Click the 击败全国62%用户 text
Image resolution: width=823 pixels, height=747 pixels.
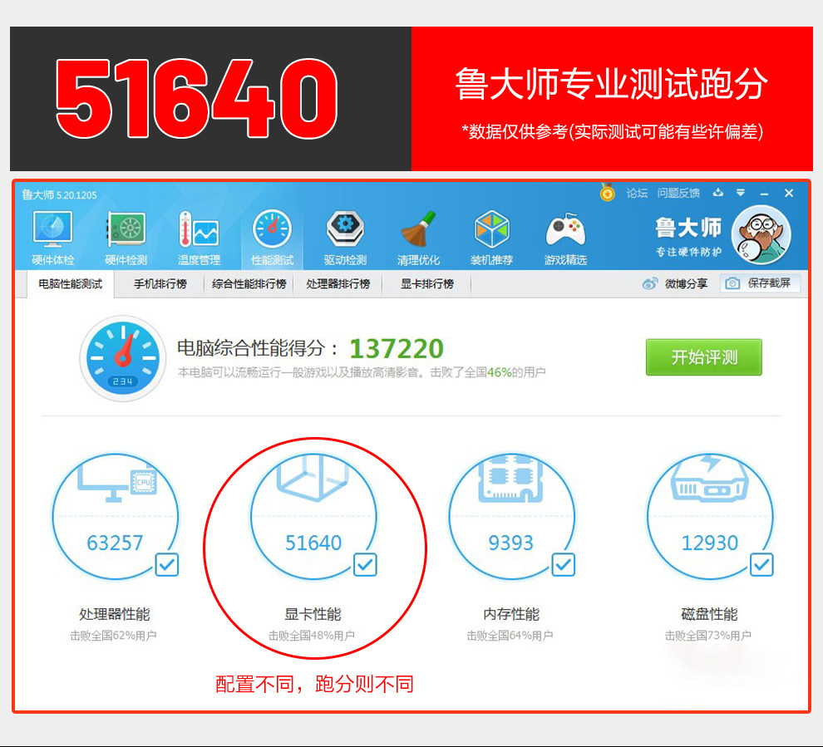point(113,636)
